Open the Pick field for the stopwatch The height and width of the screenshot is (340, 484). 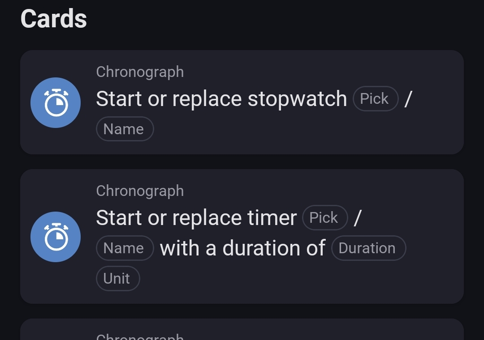point(376,98)
